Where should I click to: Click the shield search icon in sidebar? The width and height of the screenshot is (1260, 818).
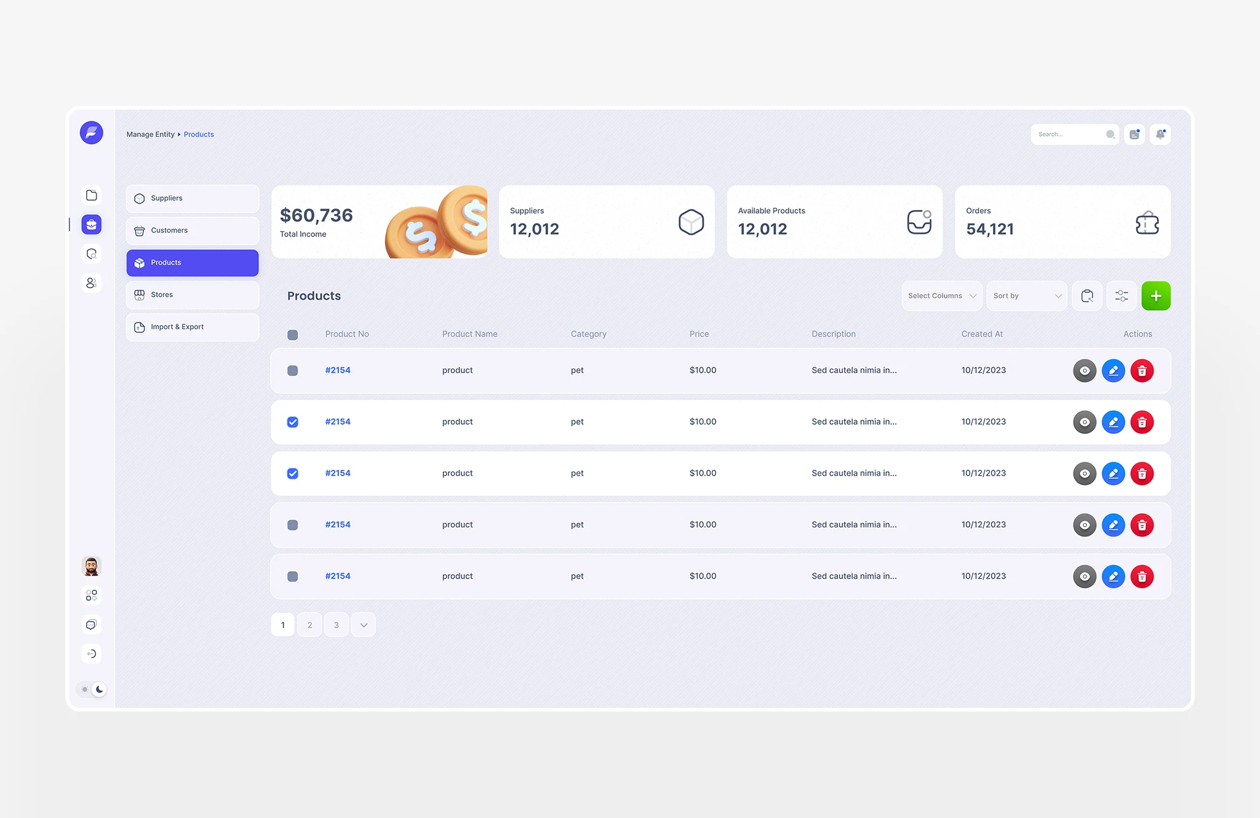pyautogui.click(x=91, y=254)
